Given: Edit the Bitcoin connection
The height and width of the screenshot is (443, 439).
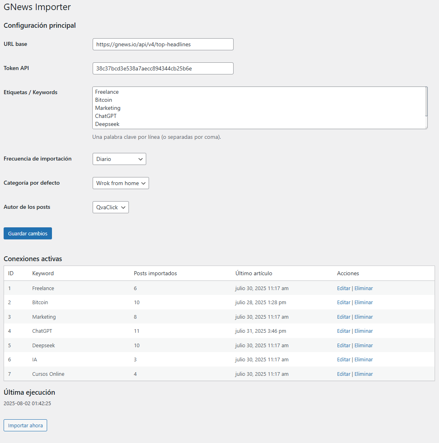Looking at the screenshot, I should point(344,302).
